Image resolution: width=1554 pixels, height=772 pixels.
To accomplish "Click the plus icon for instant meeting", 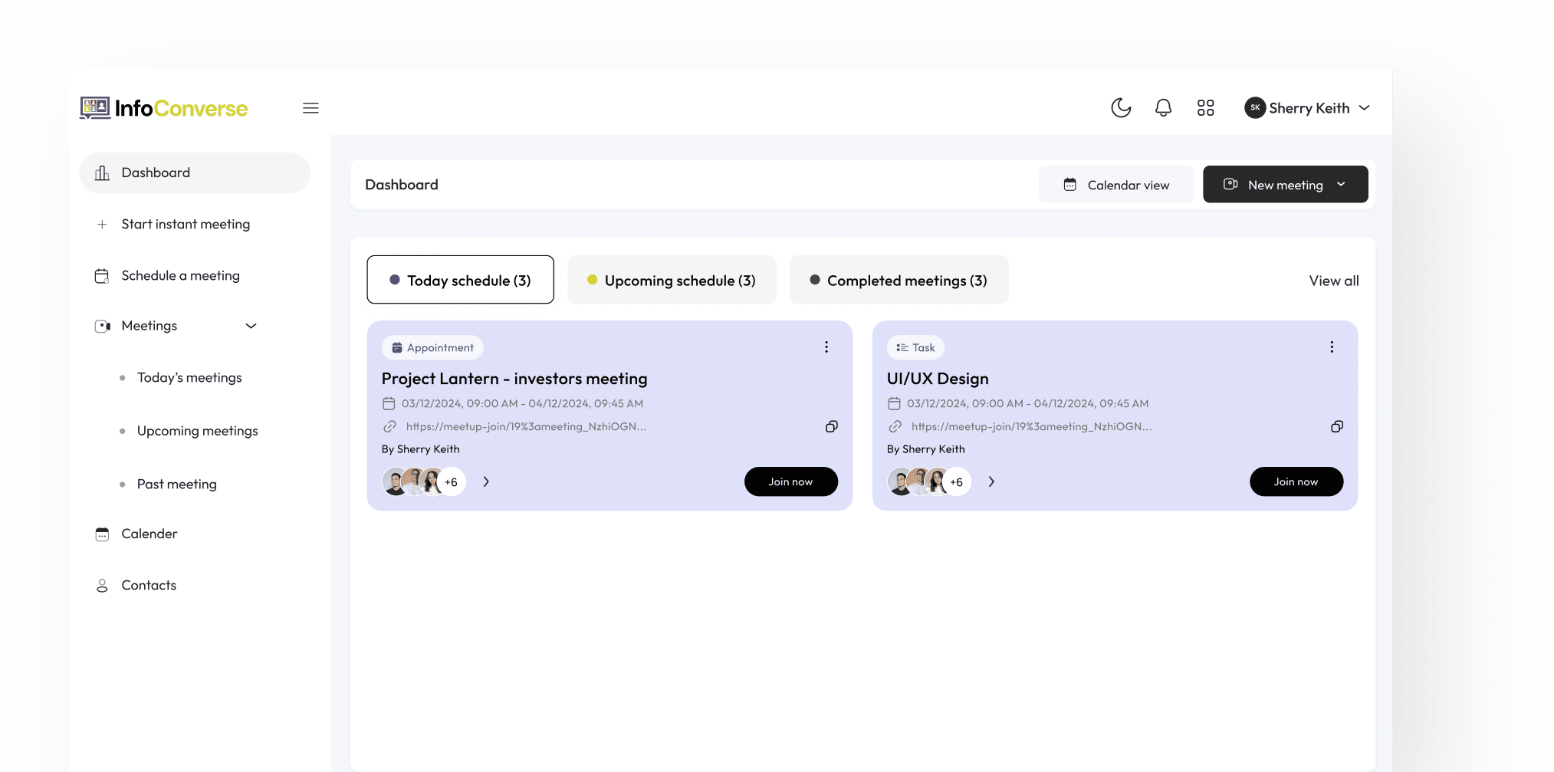I will 102,225.
